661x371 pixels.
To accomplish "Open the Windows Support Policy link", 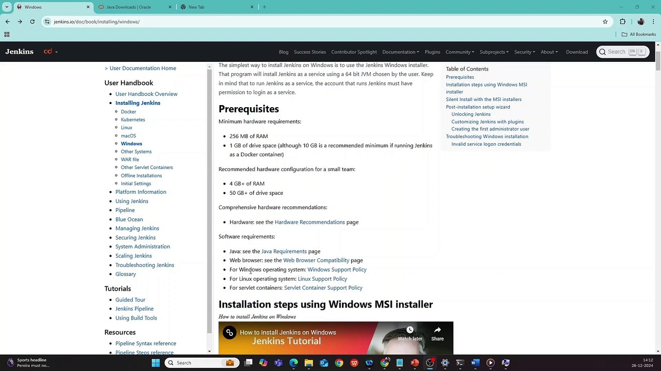I will (337, 269).
